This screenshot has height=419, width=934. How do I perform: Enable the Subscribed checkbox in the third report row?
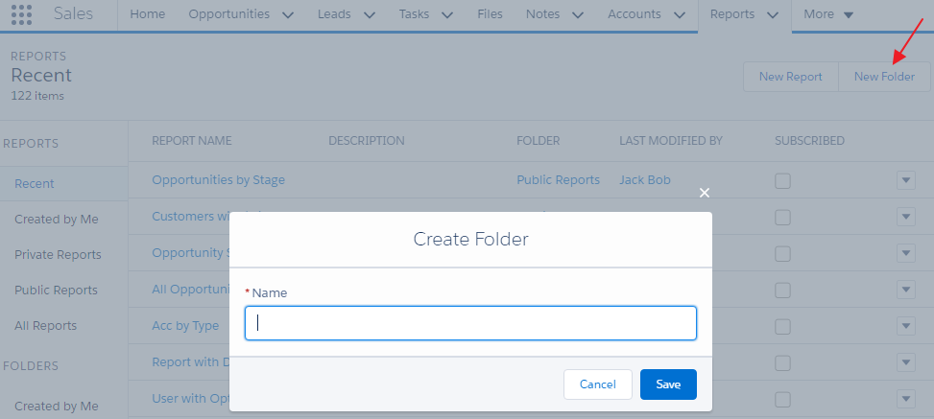tap(783, 254)
